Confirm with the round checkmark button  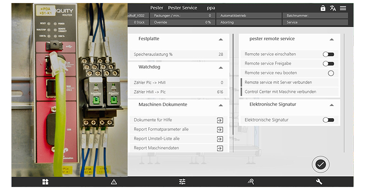(321, 164)
